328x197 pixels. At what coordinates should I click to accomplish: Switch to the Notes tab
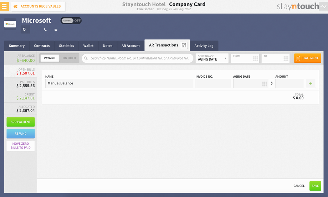point(108,46)
